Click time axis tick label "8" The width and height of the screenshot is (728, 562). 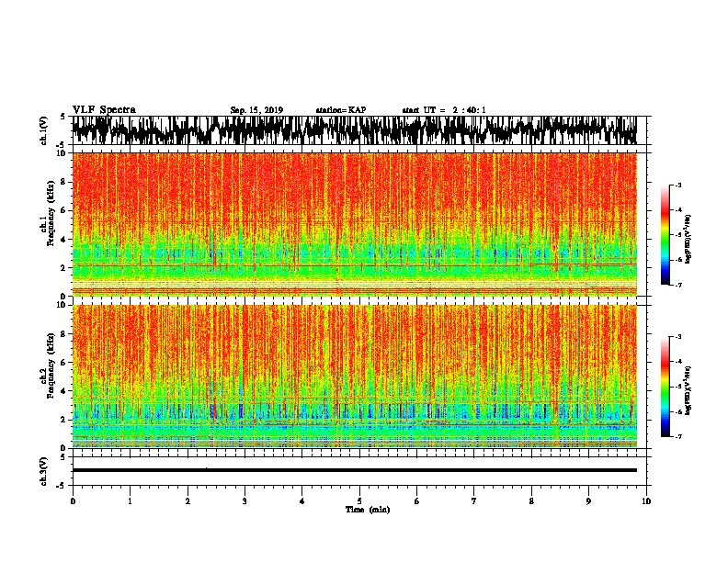[531, 501]
